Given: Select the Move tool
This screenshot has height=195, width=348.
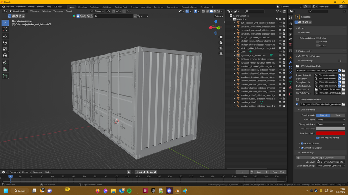Looking at the screenshot, I should click(x=5, y=36).
